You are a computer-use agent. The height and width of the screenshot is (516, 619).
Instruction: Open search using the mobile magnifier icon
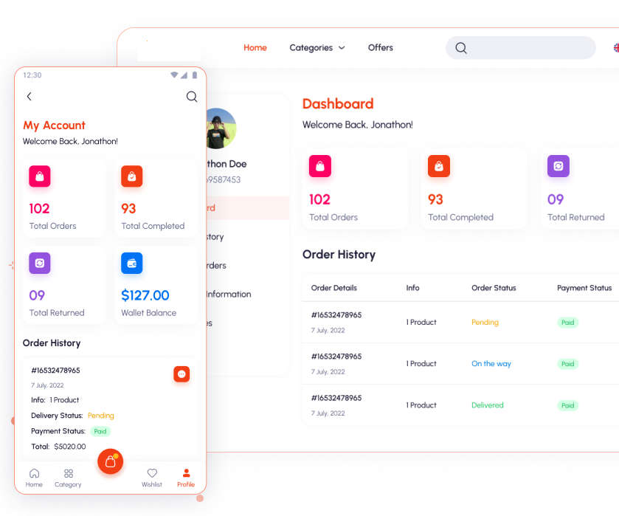pyautogui.click(x=192, y=97)
